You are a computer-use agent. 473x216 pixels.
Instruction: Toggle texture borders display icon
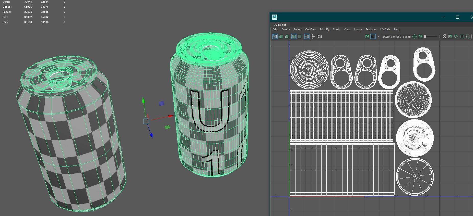(x=294, y=36)
